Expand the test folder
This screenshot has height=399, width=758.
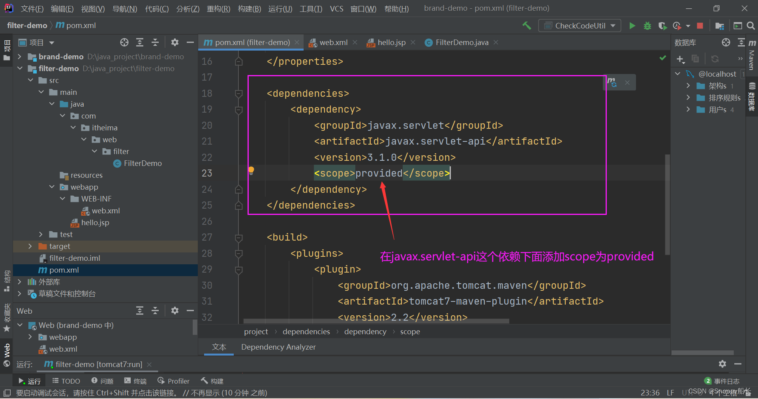pyautogui.click(x=41, y=234)
